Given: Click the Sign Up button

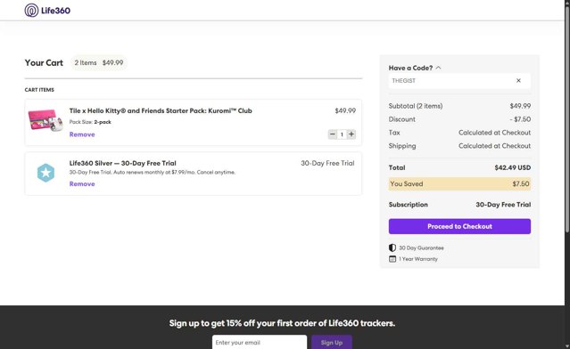Looking at the screenshot, I should pos(332,343).
